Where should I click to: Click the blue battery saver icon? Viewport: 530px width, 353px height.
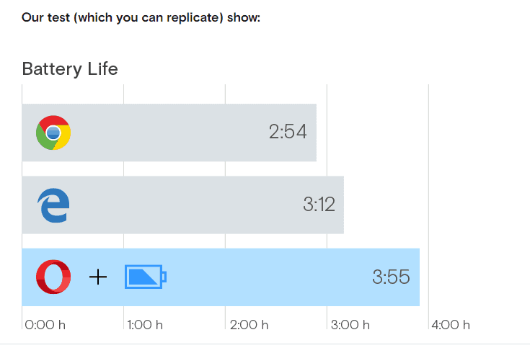point(146,277)
